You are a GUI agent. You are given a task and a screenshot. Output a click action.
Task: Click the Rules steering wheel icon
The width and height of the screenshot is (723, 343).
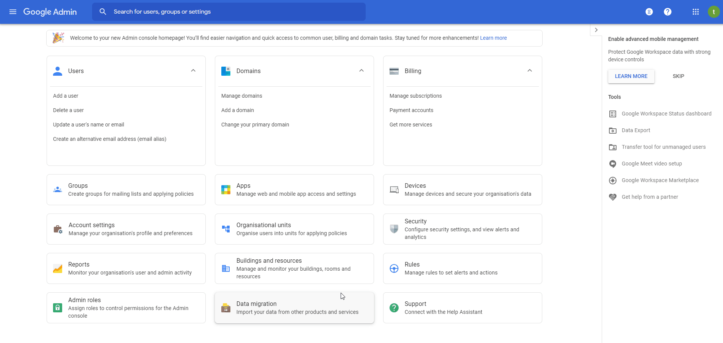coord(394,268)
